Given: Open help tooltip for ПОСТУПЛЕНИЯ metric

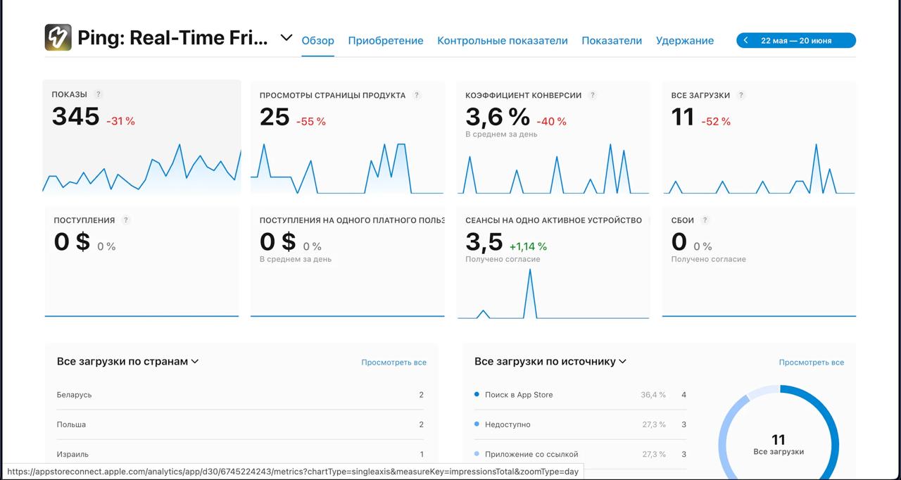Looking at the screenshot, I should (x=126, y=220).
